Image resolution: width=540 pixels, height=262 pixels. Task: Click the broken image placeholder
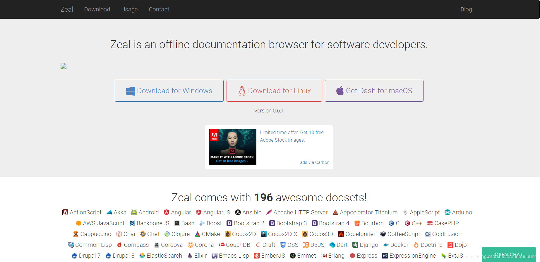click(x=64, y=66)
